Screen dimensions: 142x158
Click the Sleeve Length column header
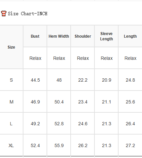(106, 36)
